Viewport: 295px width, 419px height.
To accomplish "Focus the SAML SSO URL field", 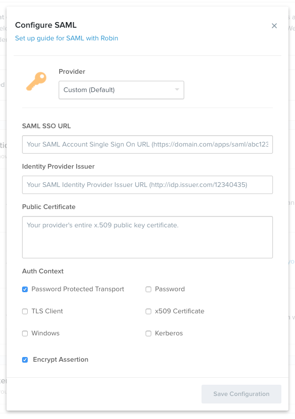I will point(147,145).
